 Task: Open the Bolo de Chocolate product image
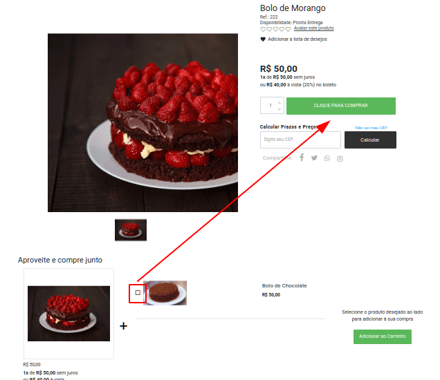(x=165, y=293)
